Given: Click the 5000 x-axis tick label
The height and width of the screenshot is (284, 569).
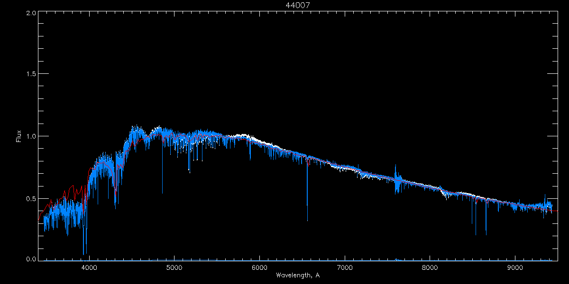Looking at the screenshot, I should point(174,267).
